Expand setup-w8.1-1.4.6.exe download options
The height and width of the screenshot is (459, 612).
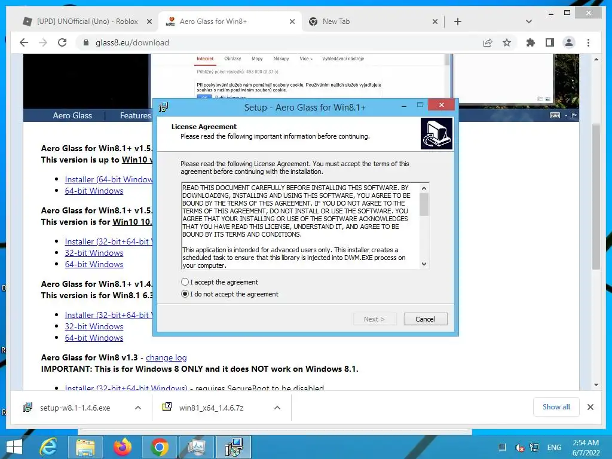(138, 408)
